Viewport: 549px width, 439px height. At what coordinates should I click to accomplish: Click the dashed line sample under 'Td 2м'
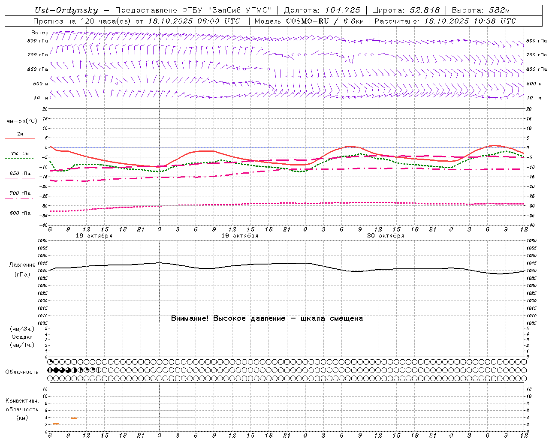click(19, 159)
